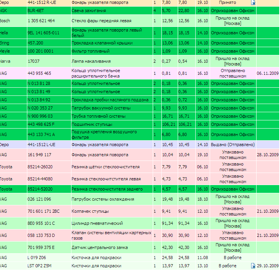Select part number 8E0 955 101 C
This screenshot has width=280, height=270.
click(x=41, y=223)
